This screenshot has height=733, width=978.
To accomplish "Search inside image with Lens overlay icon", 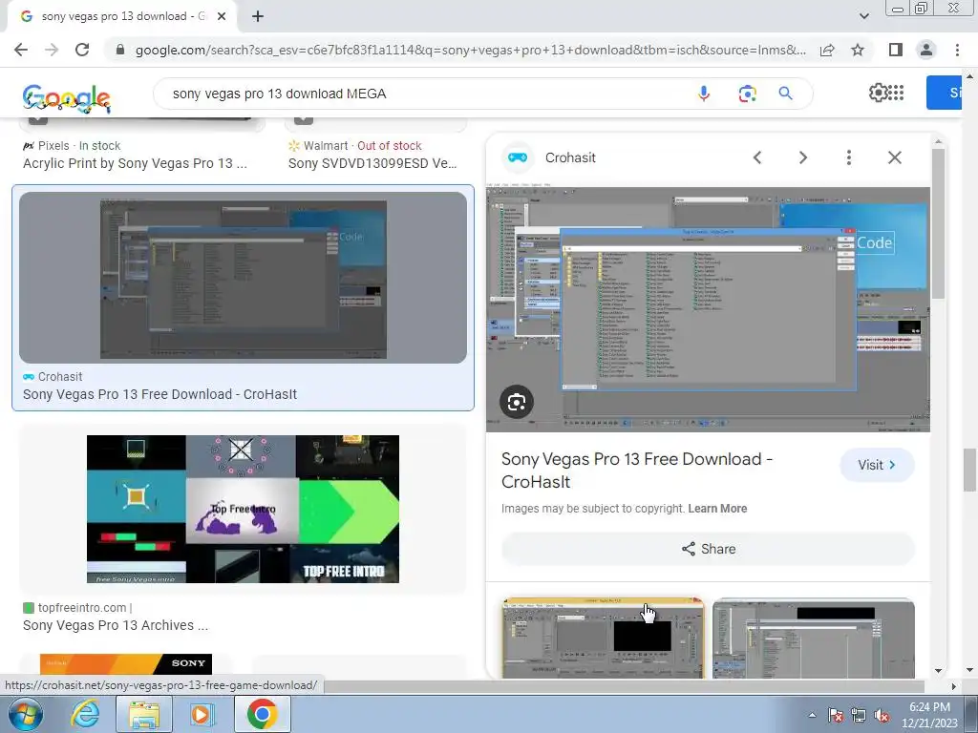I will tap(517, 403).
